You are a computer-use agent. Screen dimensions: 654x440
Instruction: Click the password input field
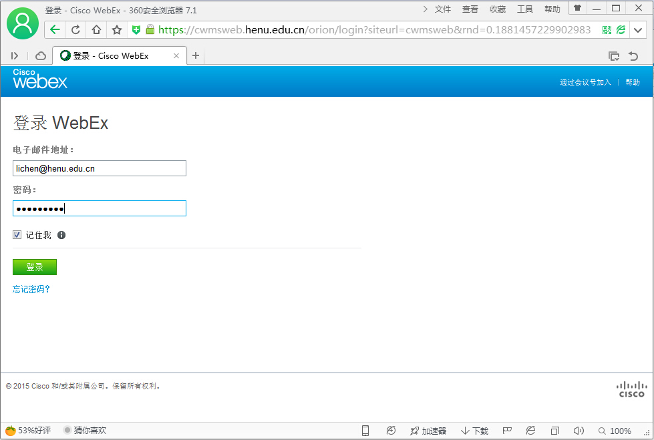click(100, 208)
